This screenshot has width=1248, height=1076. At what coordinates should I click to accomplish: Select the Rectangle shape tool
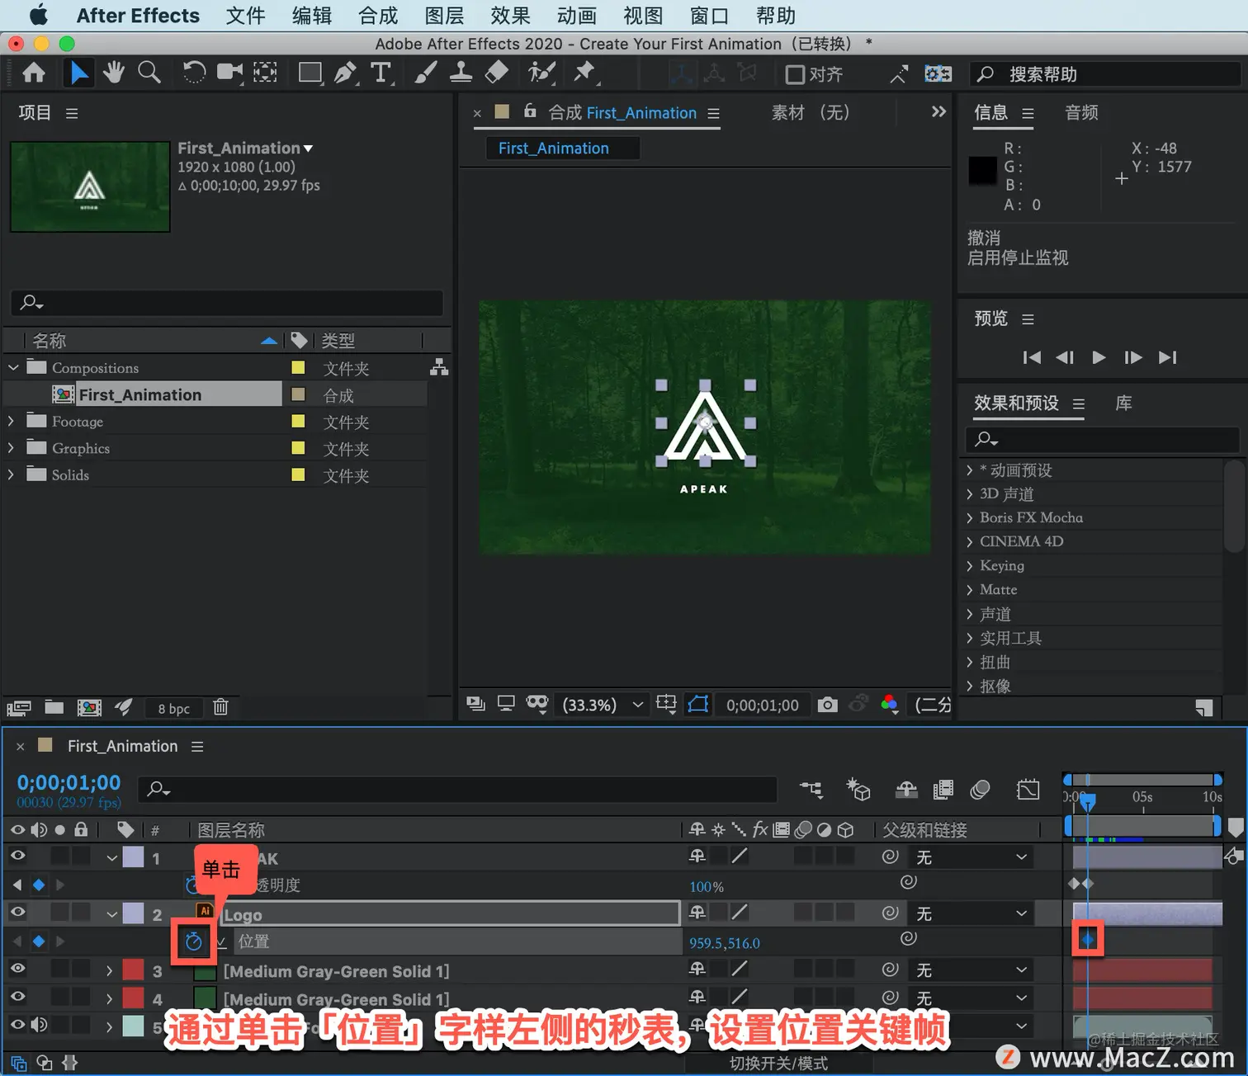[x=310, y=73]
